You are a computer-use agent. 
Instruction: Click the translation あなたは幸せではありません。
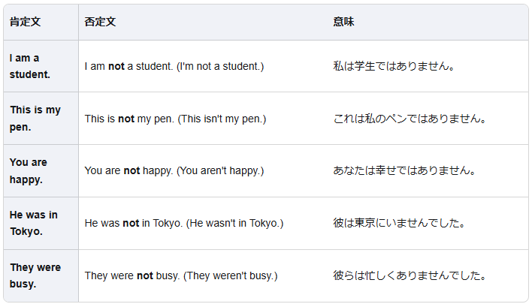[405, 171]
